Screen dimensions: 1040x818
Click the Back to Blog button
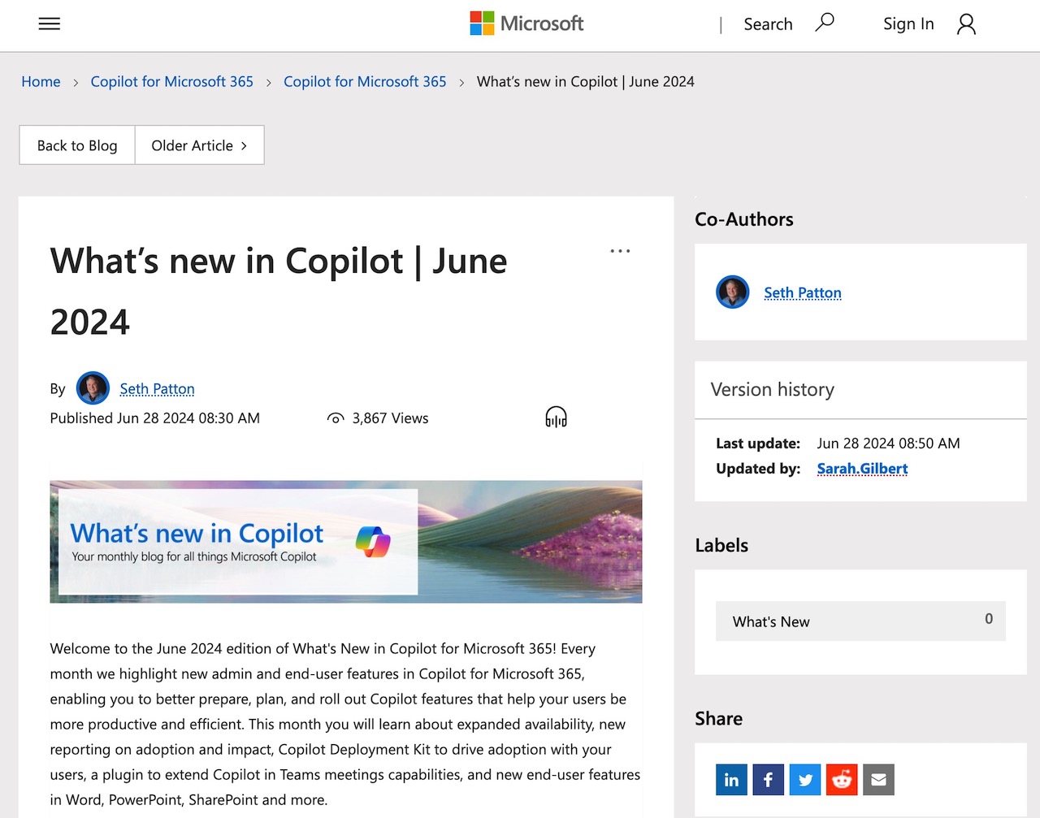[x=77, y=145]
